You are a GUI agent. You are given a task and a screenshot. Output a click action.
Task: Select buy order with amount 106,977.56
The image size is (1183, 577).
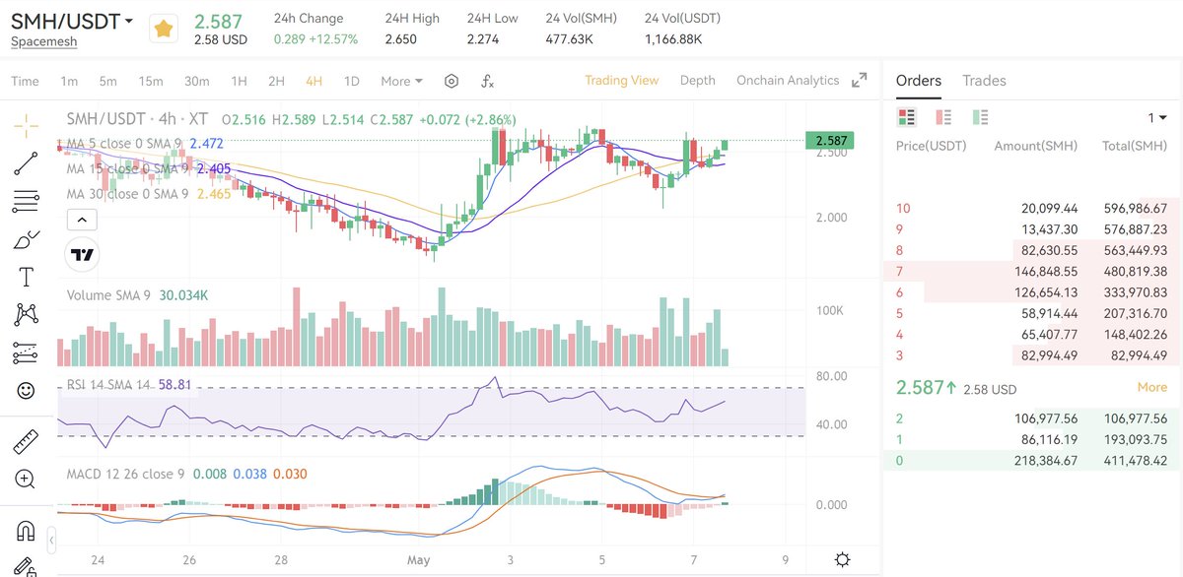point(1031,418)
